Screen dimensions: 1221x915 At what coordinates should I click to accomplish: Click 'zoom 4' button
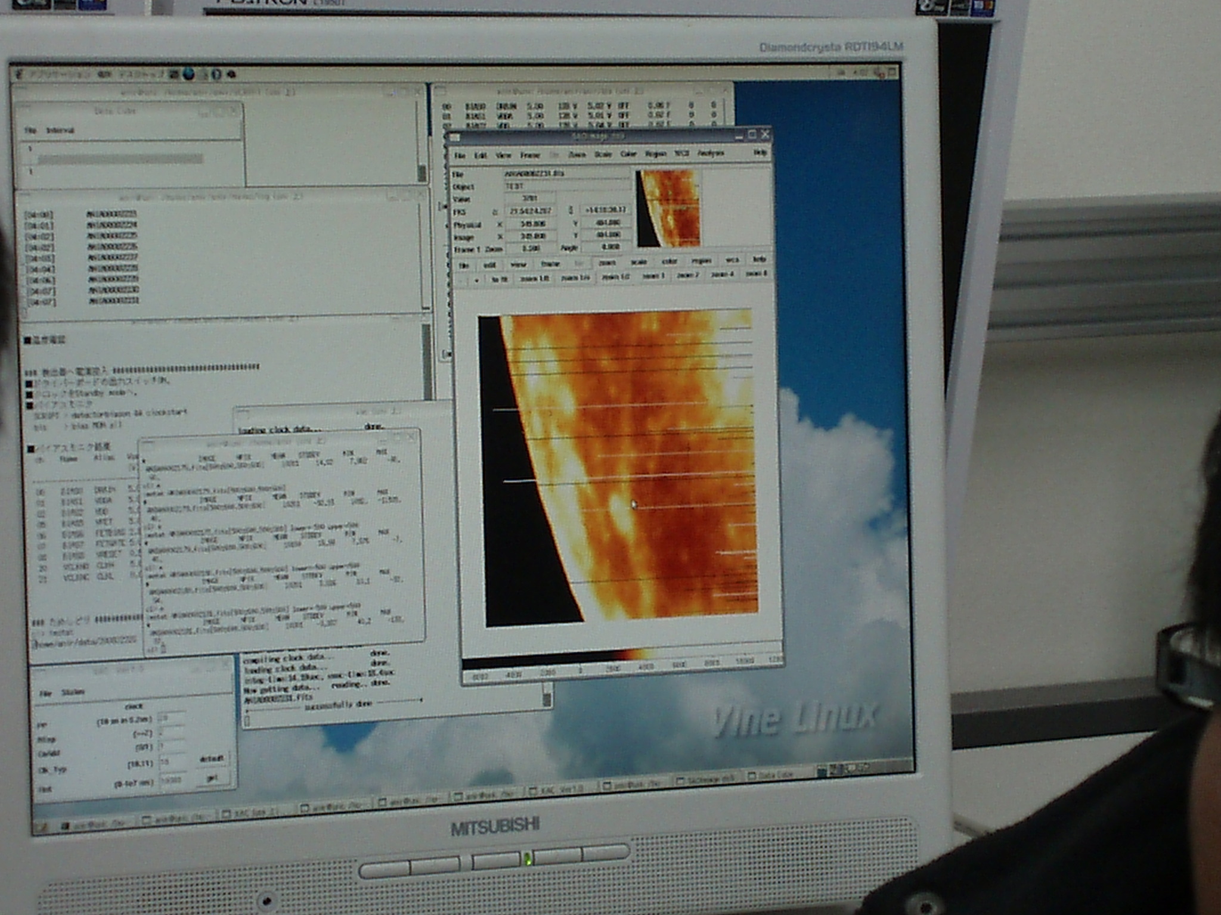click(x=722, y=274)
